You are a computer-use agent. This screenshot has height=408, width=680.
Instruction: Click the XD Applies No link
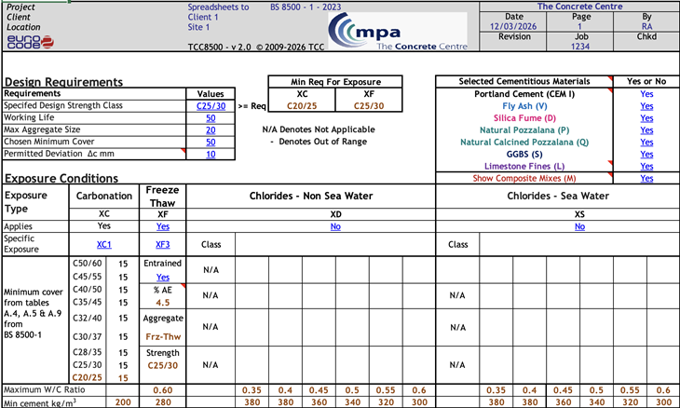click(x=335, y=226)
